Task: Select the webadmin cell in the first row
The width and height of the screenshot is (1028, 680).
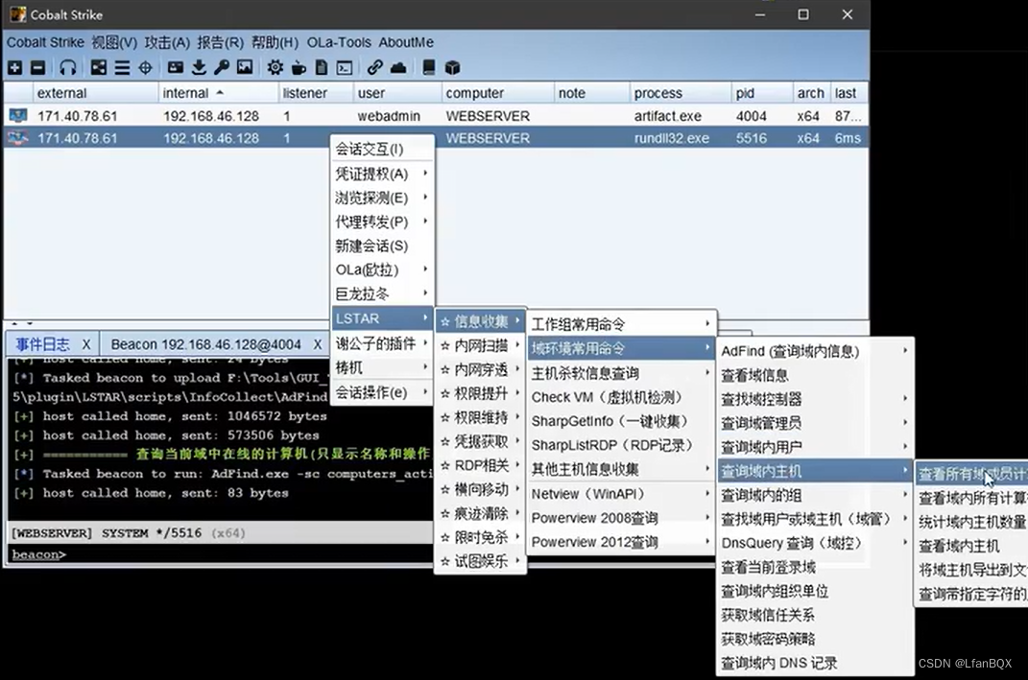Action: click(389, 116)
